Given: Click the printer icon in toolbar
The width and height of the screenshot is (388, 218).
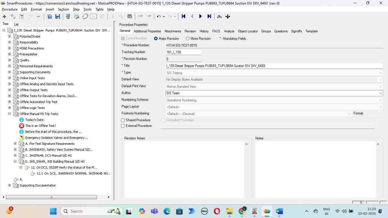Looking at the screenshot, I should (x=76, y=16).
